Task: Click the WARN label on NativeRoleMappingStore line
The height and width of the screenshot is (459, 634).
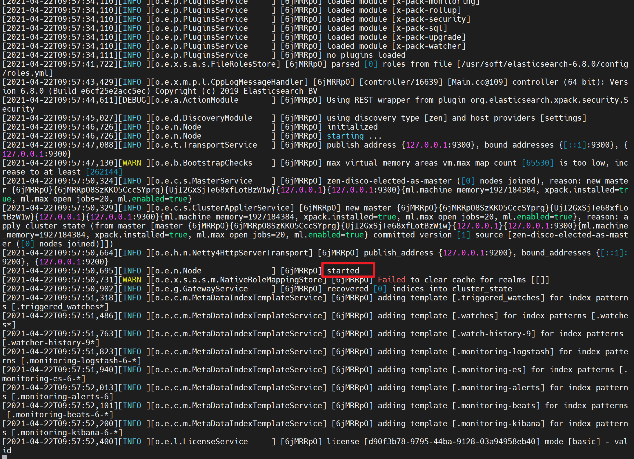Action: [x=132, y=280]
